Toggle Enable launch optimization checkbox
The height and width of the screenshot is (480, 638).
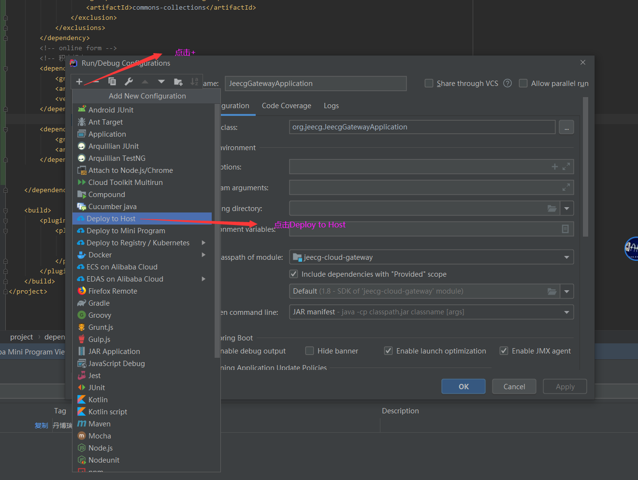[388, 351]
